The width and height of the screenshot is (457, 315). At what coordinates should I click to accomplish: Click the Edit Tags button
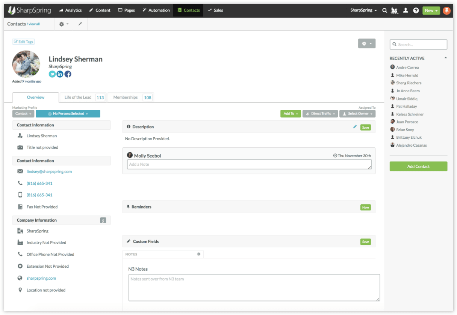pyautogui.click(x=23, y=42)
